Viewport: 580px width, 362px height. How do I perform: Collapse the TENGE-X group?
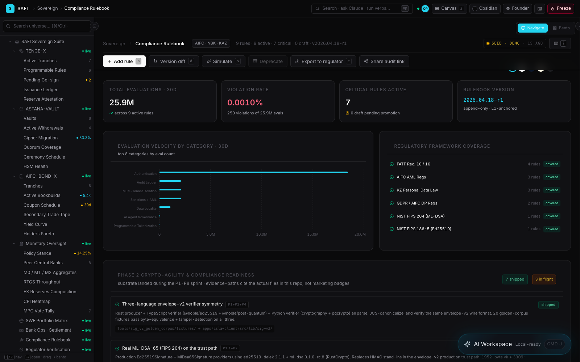click(x=14, y=51)
